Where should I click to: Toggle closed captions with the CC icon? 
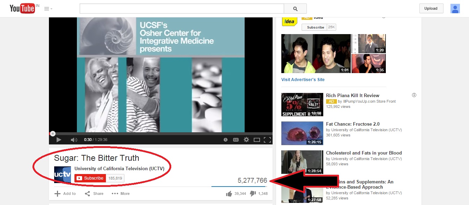pos(236,140)
